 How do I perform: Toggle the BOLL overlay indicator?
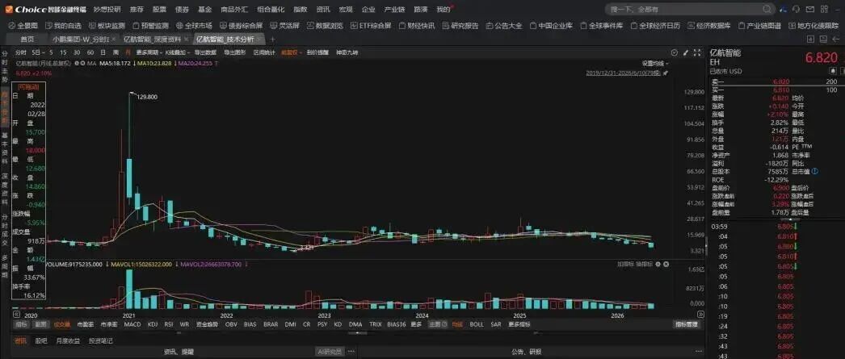click(x=477, y=324)
